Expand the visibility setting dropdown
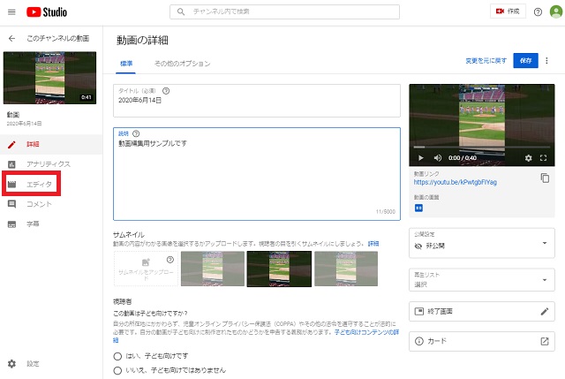This screenshot has height=379, width=565. [x=482, y=243]
